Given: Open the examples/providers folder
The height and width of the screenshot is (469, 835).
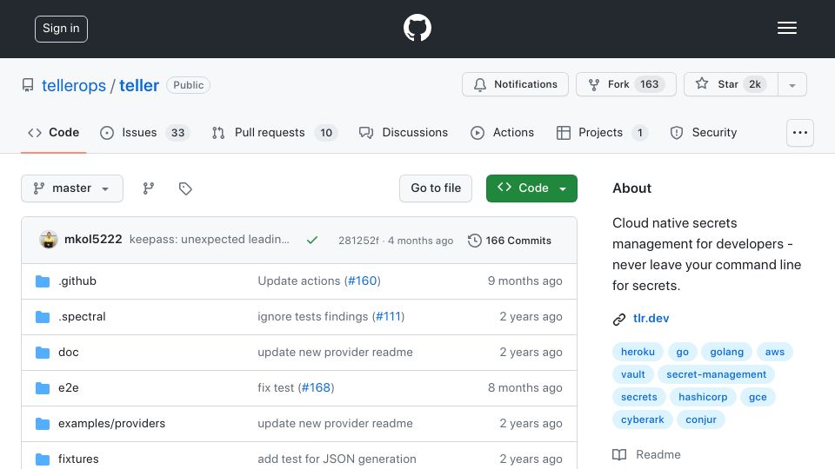Looking at the screenshot, I should 112,423.
